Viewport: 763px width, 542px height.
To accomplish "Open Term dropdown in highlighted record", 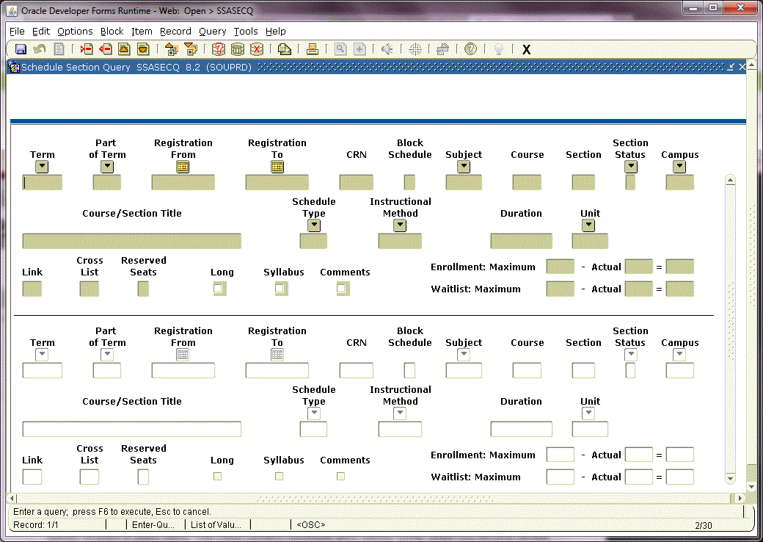I will (x=42, y=167).
